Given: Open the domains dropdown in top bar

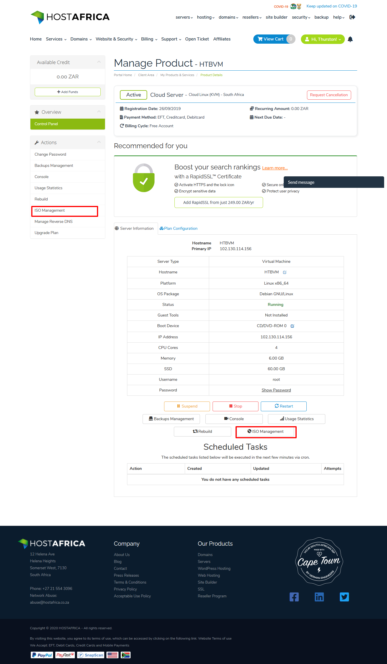Looking at the screenshot, I should tap(228, 17).
